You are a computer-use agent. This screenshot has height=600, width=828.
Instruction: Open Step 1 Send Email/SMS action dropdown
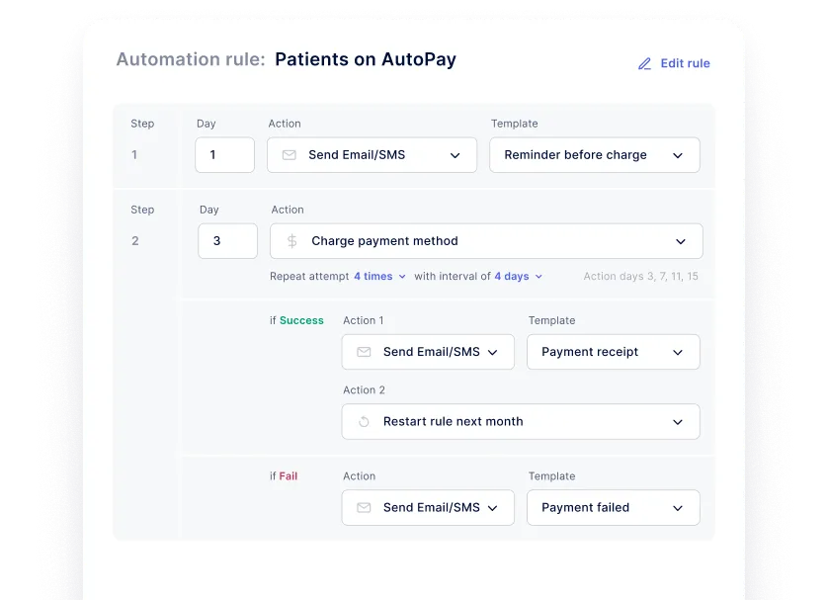372,155
